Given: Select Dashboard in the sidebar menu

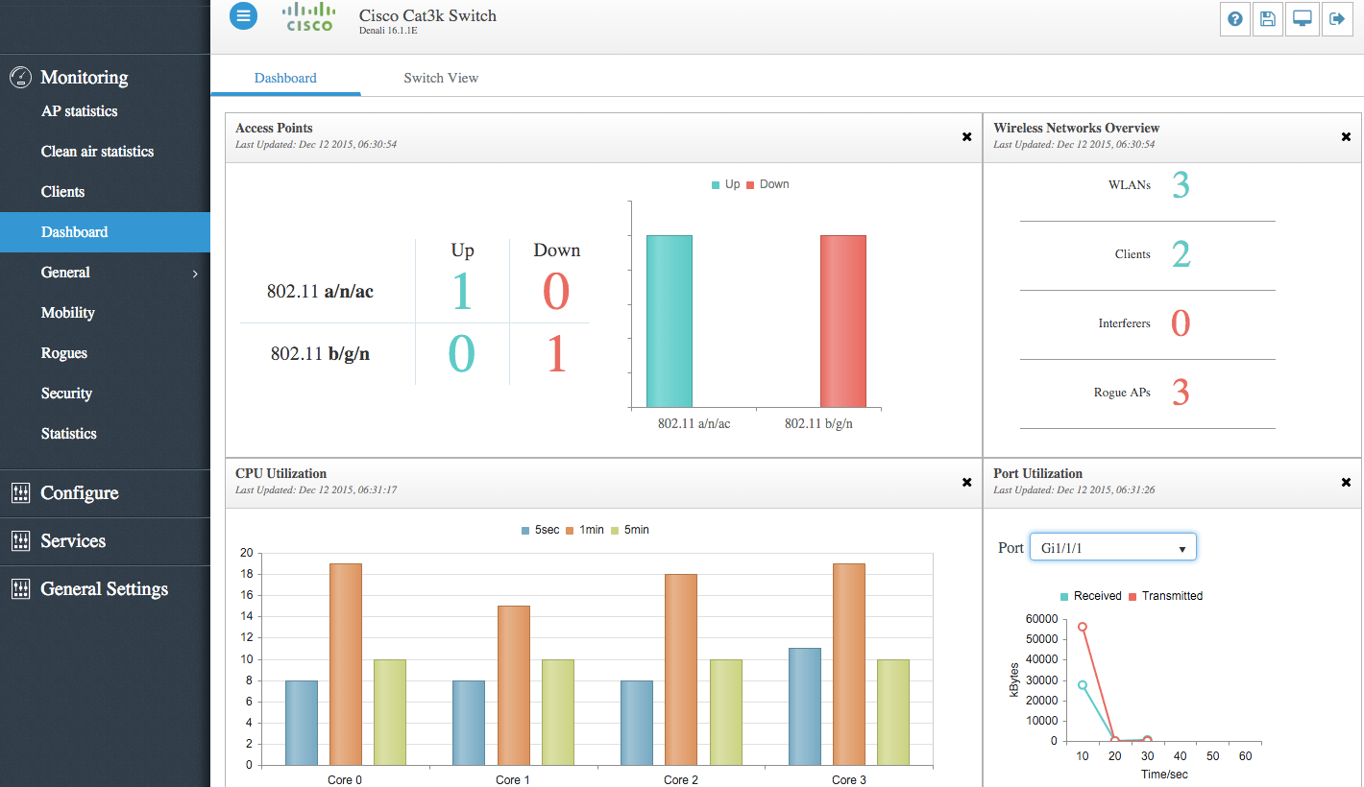Looking at the screenshot, I should click(x=105, y=232).
